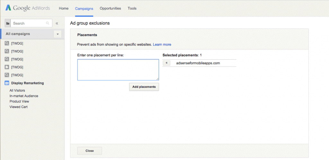Screen dimensions: 329x160
Task: Open the Opportunities tab
Action: click(x=111, y=8)
